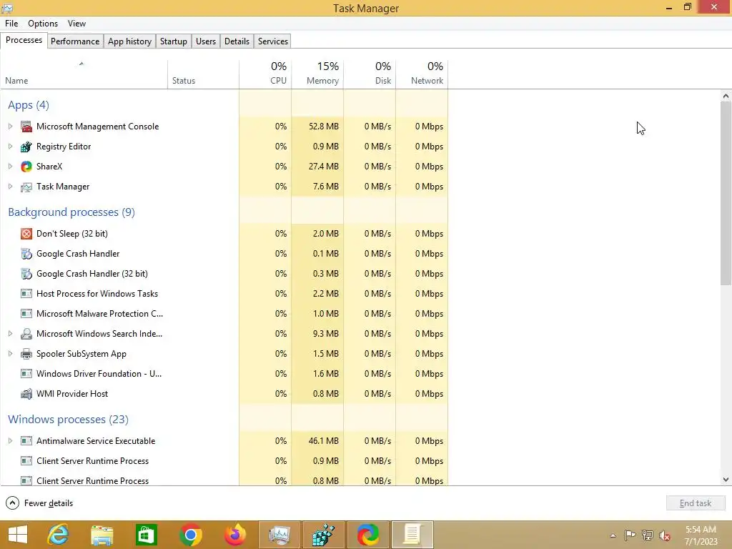Image resolution: width=732 pixels, height=549 pixels.
Task: Expand the Spooler SubSystem App row
Action: (x=10, y=355)
